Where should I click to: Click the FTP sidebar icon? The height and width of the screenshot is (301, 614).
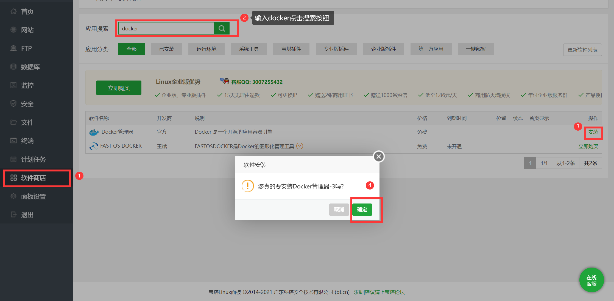[x=13, y=48]
